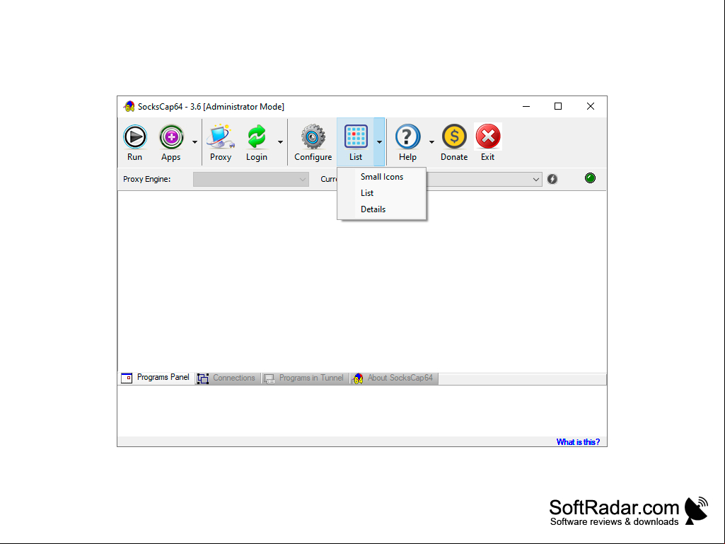Expand the Login dropdown arrow
This screenshot has width=725, height=544.
click(x=280, y=142)
